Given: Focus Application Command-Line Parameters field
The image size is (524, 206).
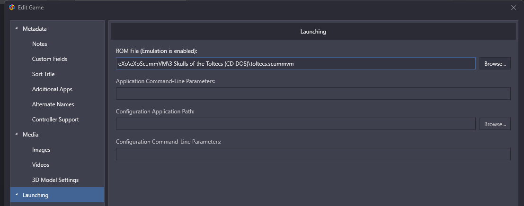Looking at the screenshot, I should 313,94.
